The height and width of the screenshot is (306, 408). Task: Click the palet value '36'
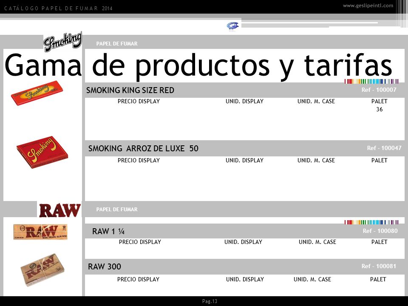380,110
